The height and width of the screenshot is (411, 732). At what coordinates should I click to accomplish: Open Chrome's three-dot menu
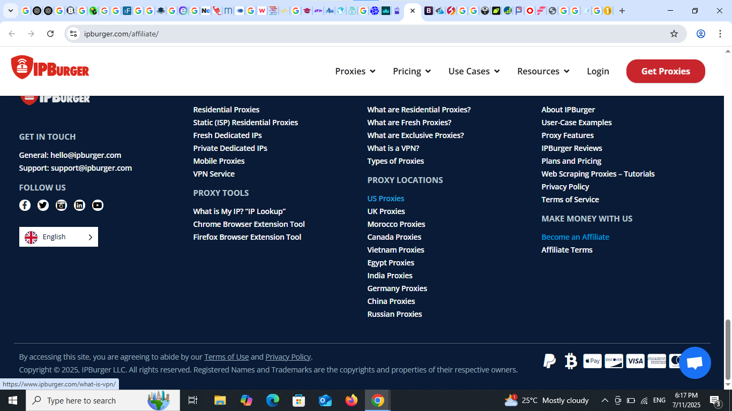tap(720, 34)
